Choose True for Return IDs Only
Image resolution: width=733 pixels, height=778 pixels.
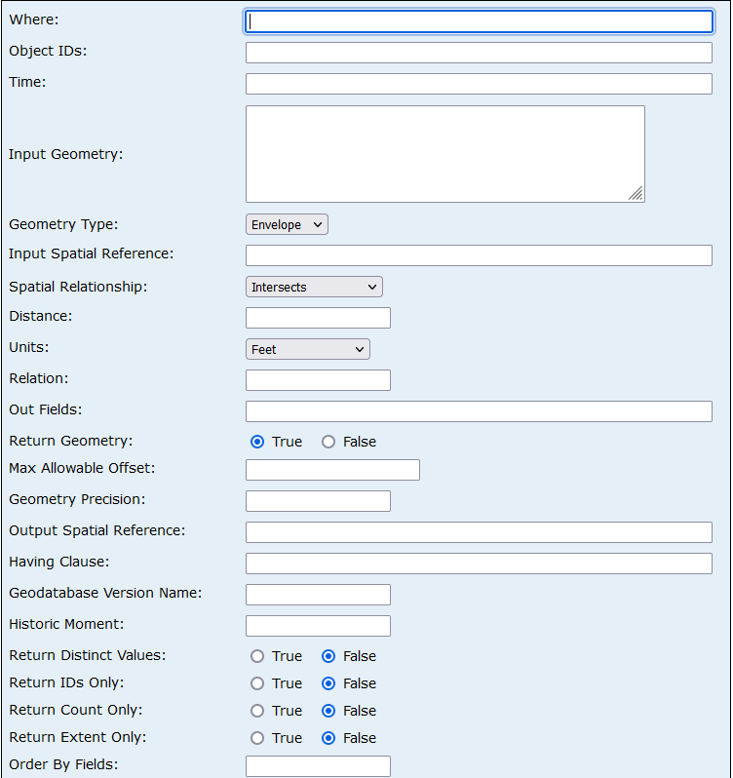257,683
